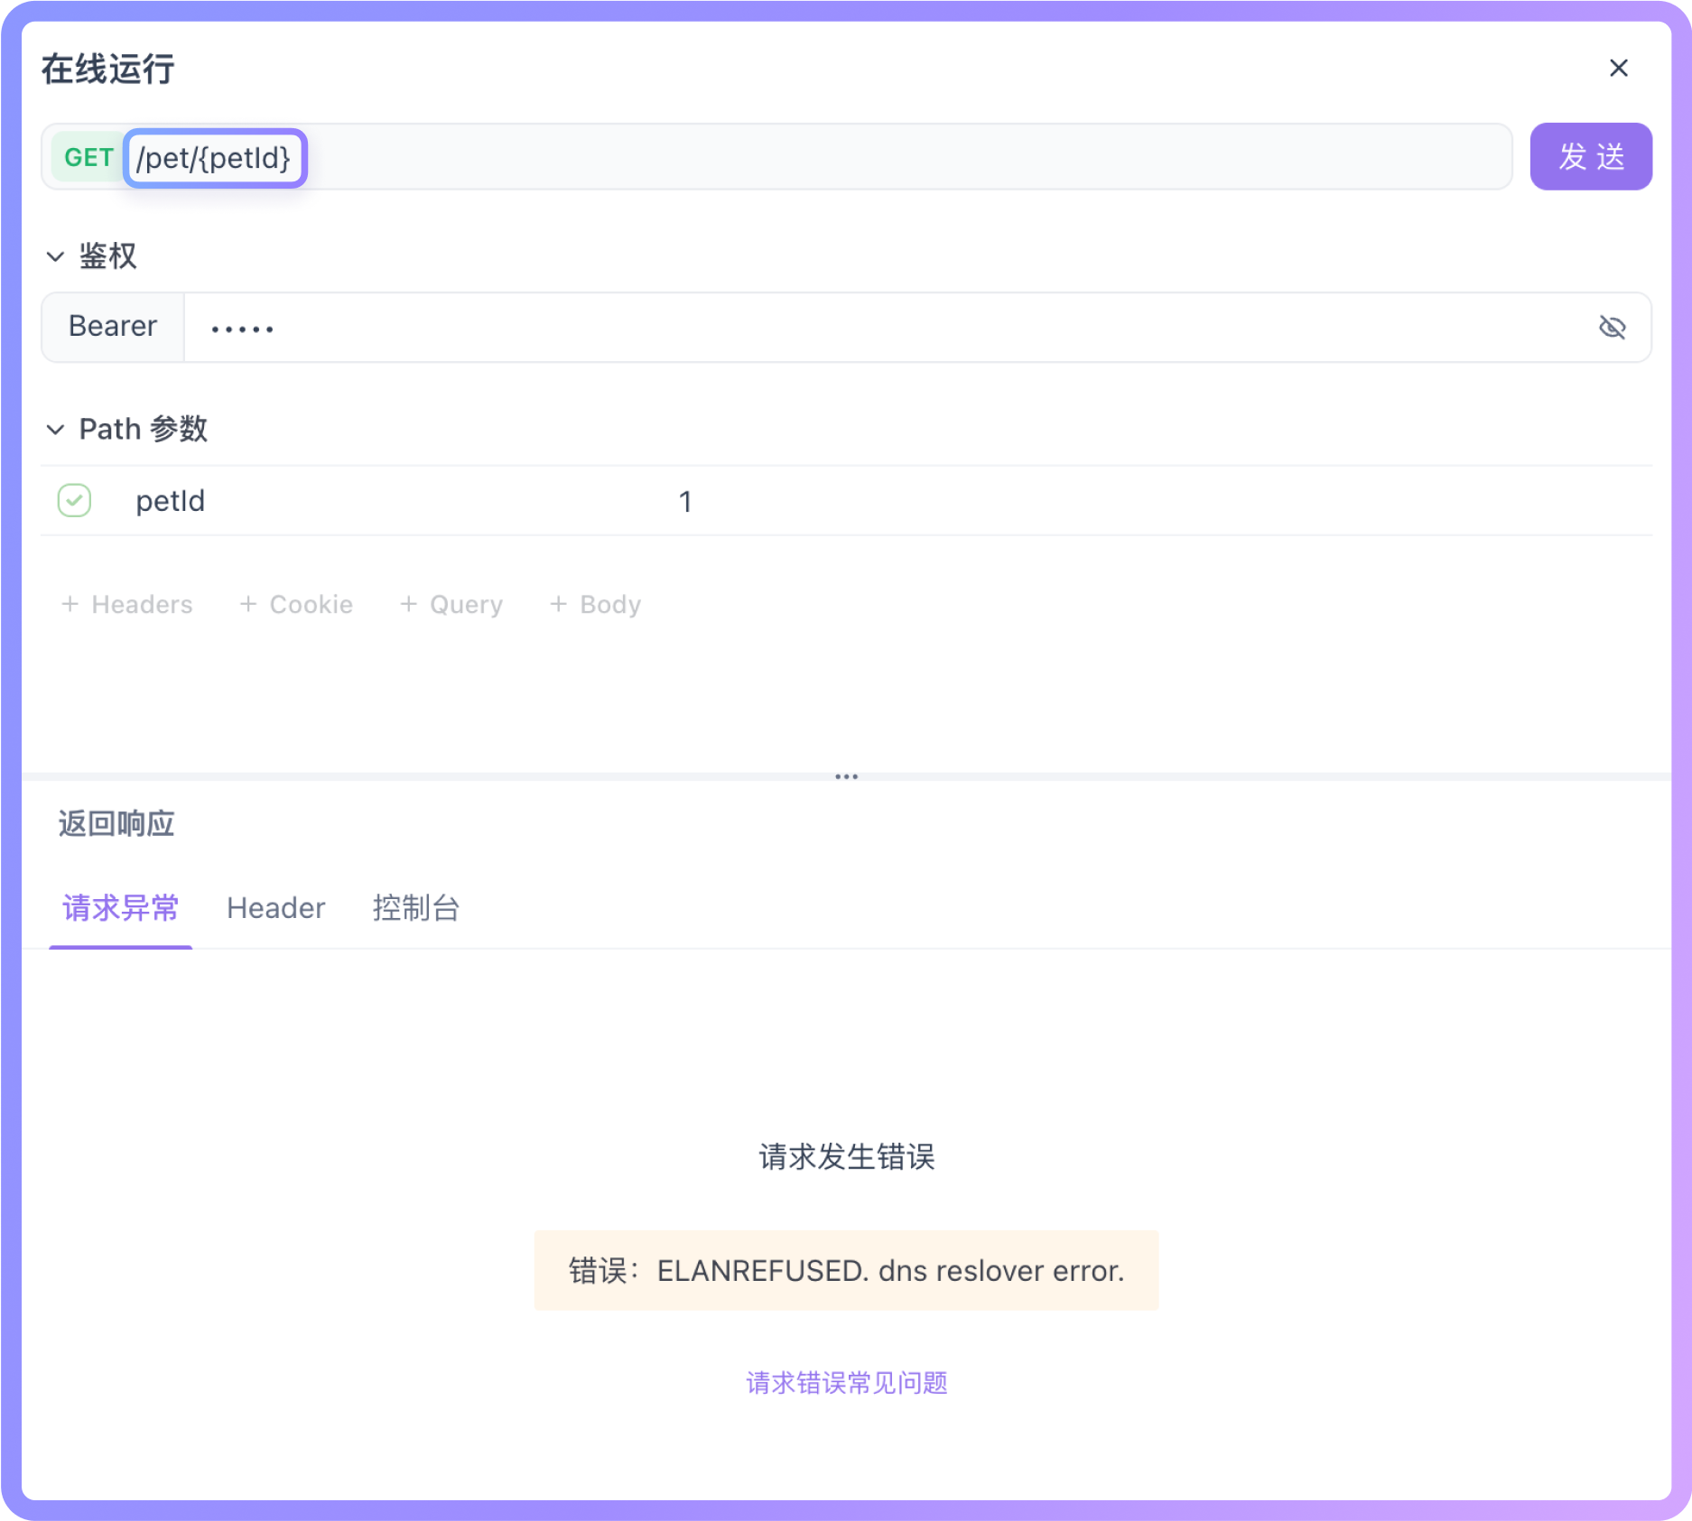This screenshot has width=1692, height=1521.
Task: Click the 发送 send button
Action: pos(1590,156)
